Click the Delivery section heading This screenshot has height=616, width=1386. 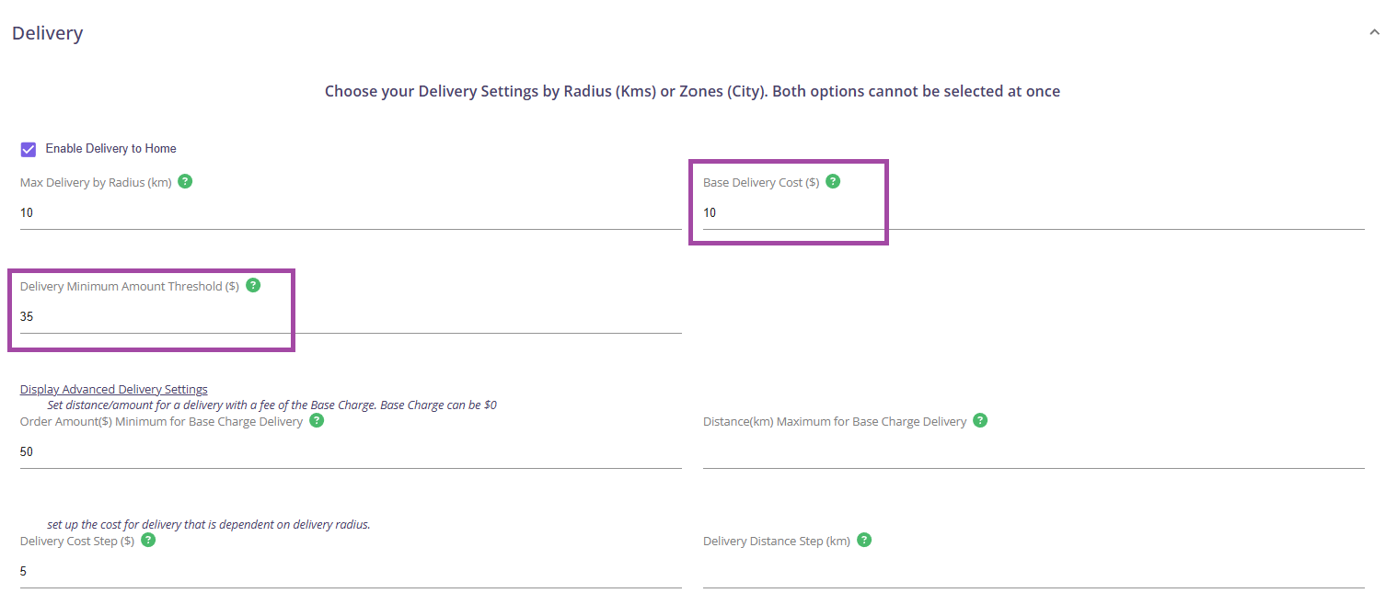[48, 33]
